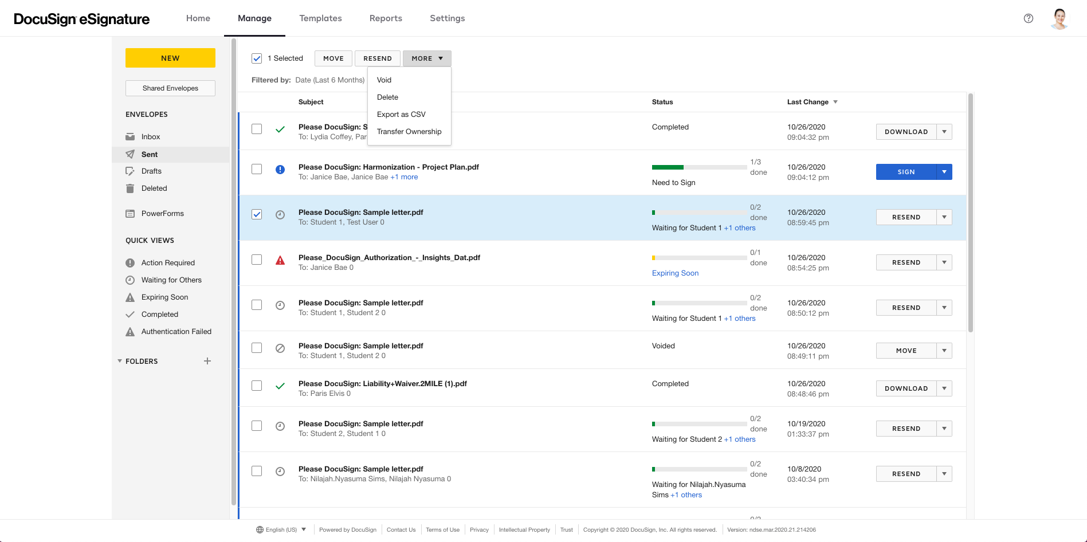Image resolution: width=1087 pixels, height=542 pixels.
Task: Uncheck the select-all checkbox in toolbar
Action: tap(257, 58)
